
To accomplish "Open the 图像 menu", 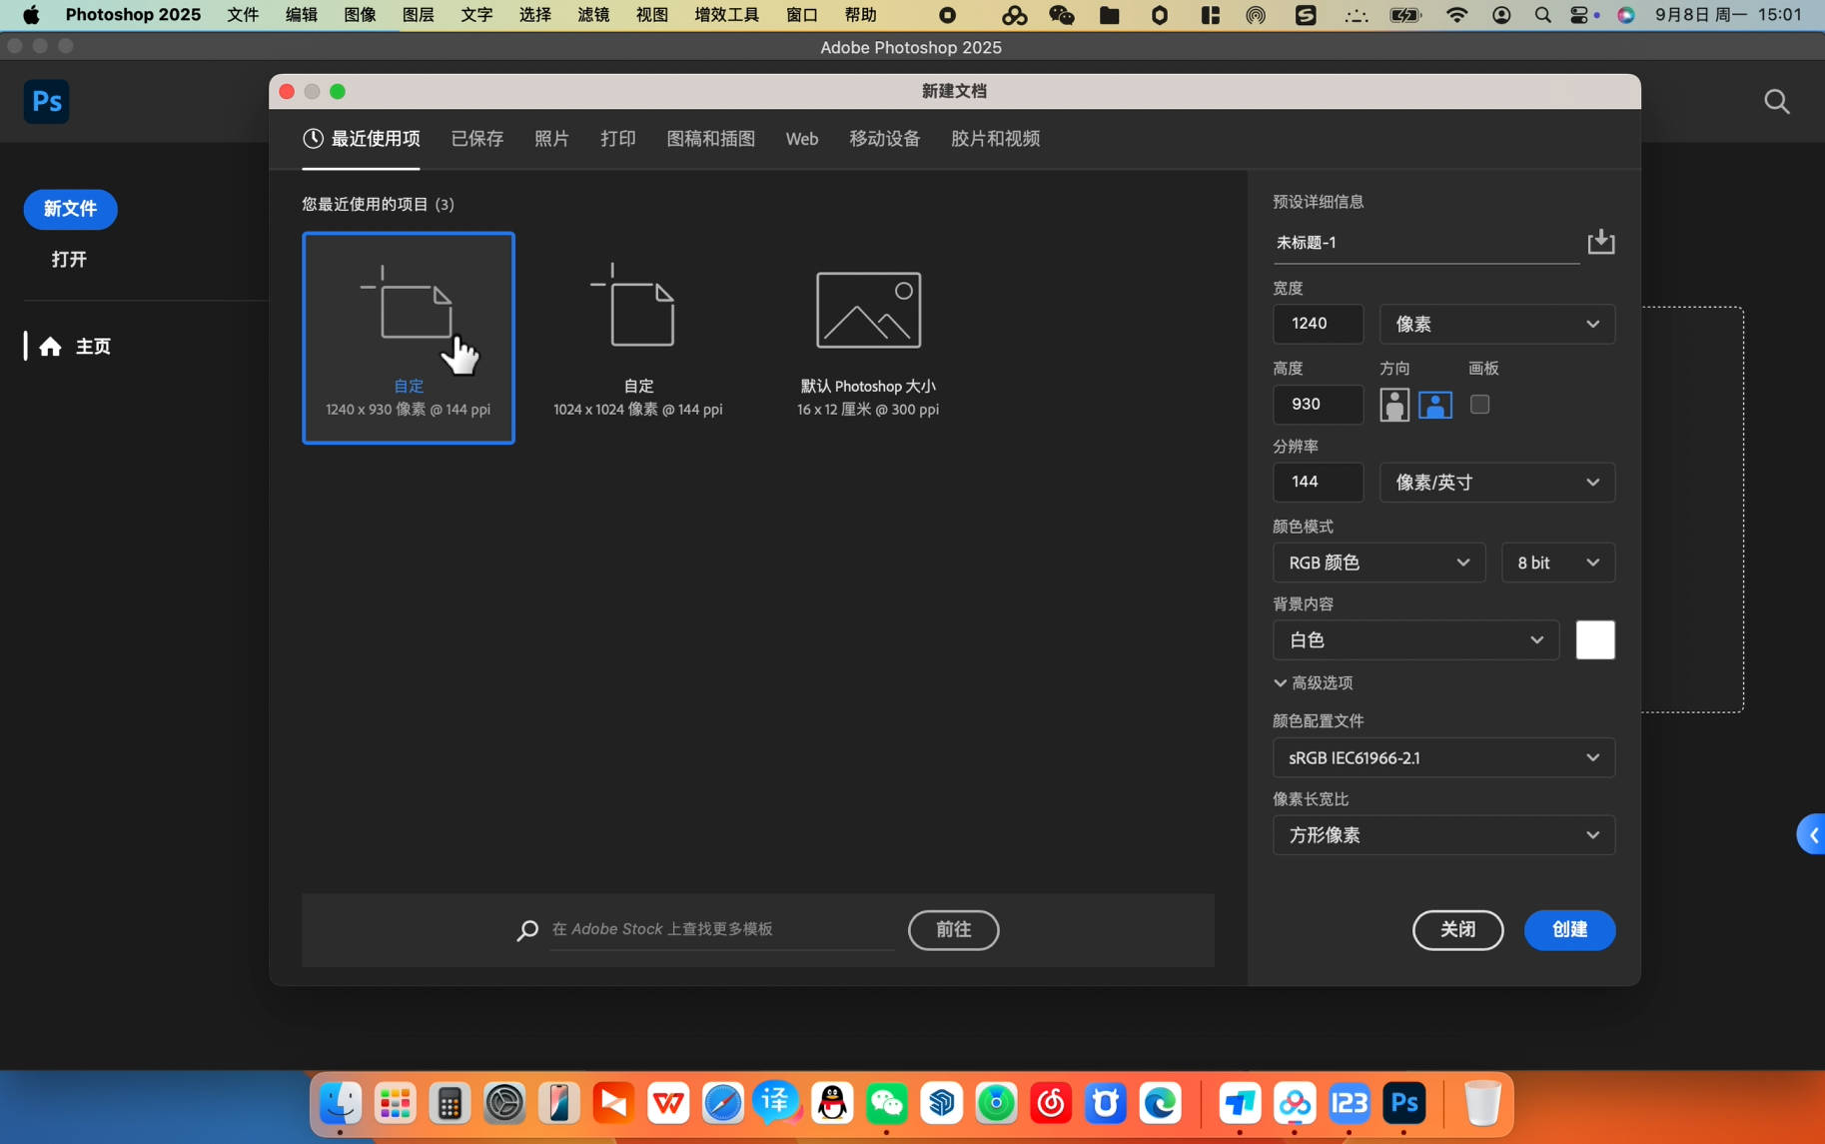I will tap(359, 15).
